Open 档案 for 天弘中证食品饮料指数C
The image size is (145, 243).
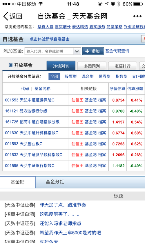102,155
